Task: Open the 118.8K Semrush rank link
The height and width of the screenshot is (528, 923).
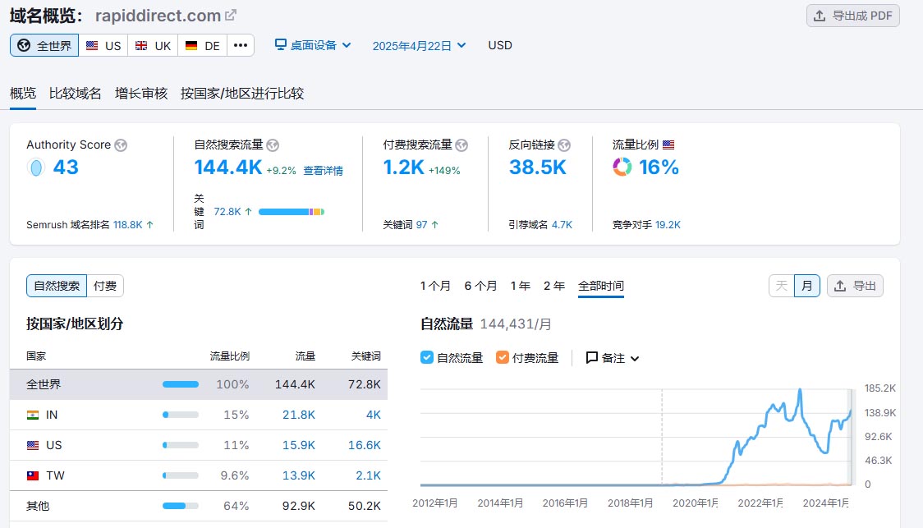Action: (128, 225)
